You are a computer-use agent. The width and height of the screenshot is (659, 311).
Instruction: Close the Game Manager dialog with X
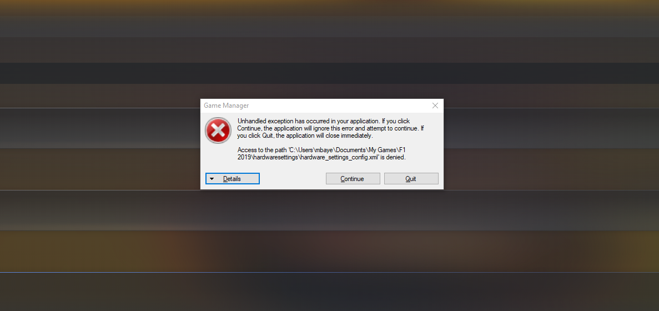coord(435,106)
